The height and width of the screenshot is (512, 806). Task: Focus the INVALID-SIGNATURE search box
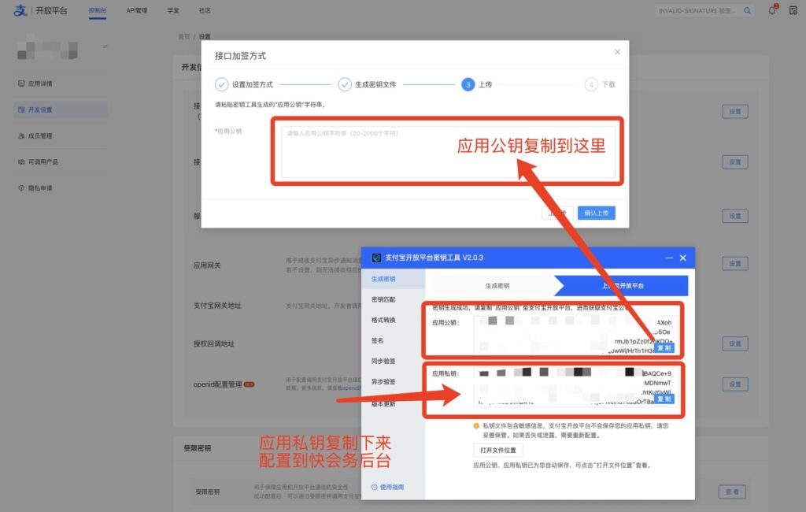698,10
